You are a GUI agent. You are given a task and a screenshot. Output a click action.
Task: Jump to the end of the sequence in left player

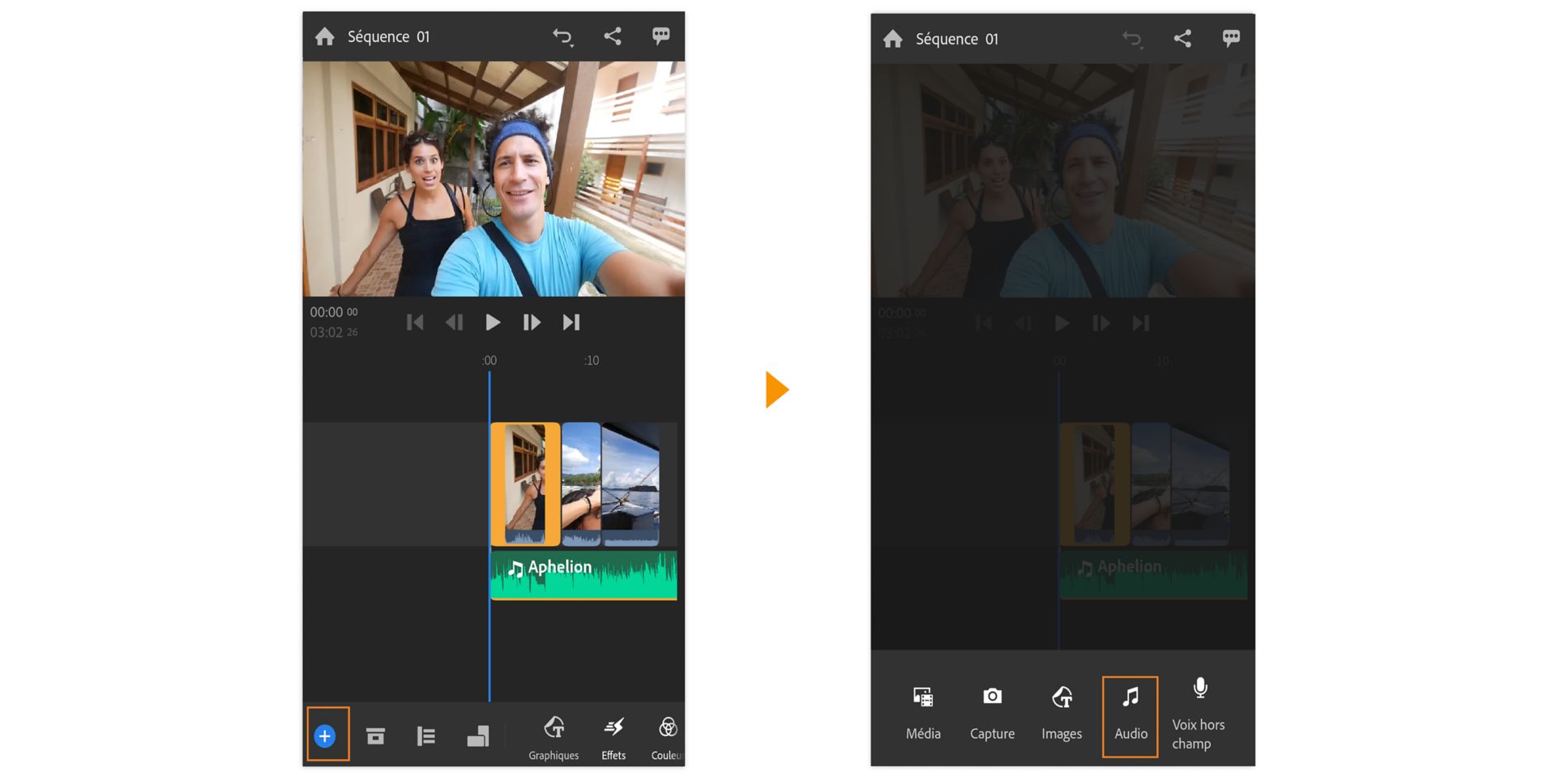coord(571,322)
